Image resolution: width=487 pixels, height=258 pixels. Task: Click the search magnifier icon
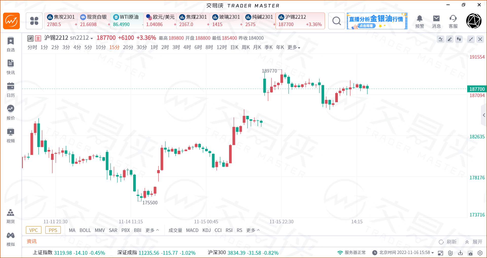(x=337, y=21)
